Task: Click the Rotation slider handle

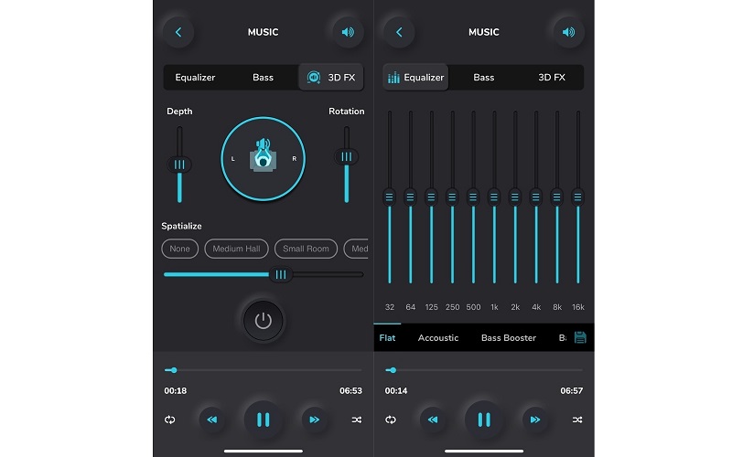Action: [x=347, y=156]
